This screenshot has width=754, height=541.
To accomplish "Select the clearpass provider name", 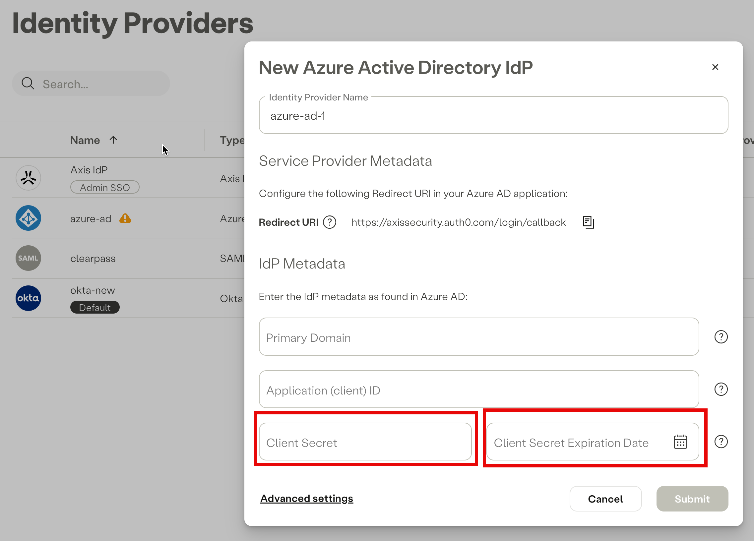I will point(93,259).
